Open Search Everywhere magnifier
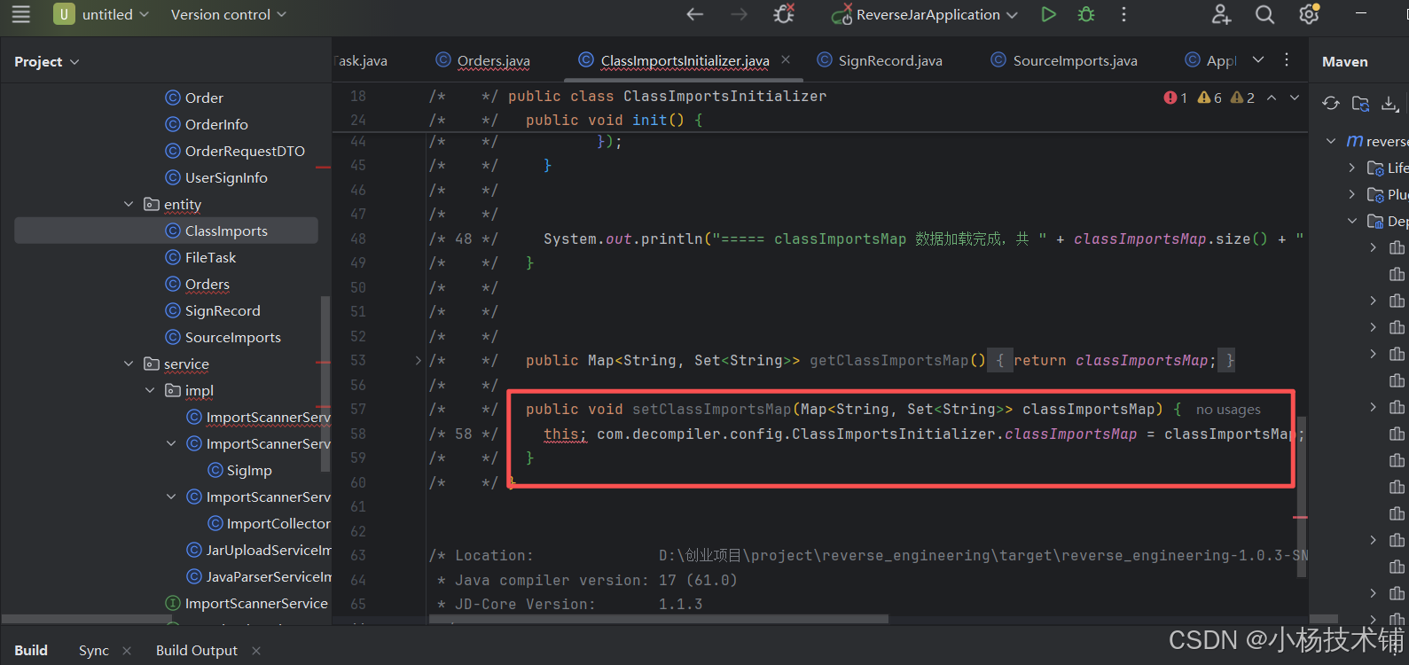Viewport: 1409px width, 665px height. pos(1265,14)
